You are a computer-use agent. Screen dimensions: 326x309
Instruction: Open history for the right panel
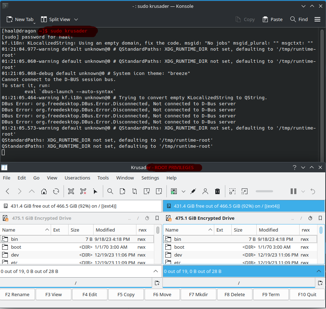point(310,218)
